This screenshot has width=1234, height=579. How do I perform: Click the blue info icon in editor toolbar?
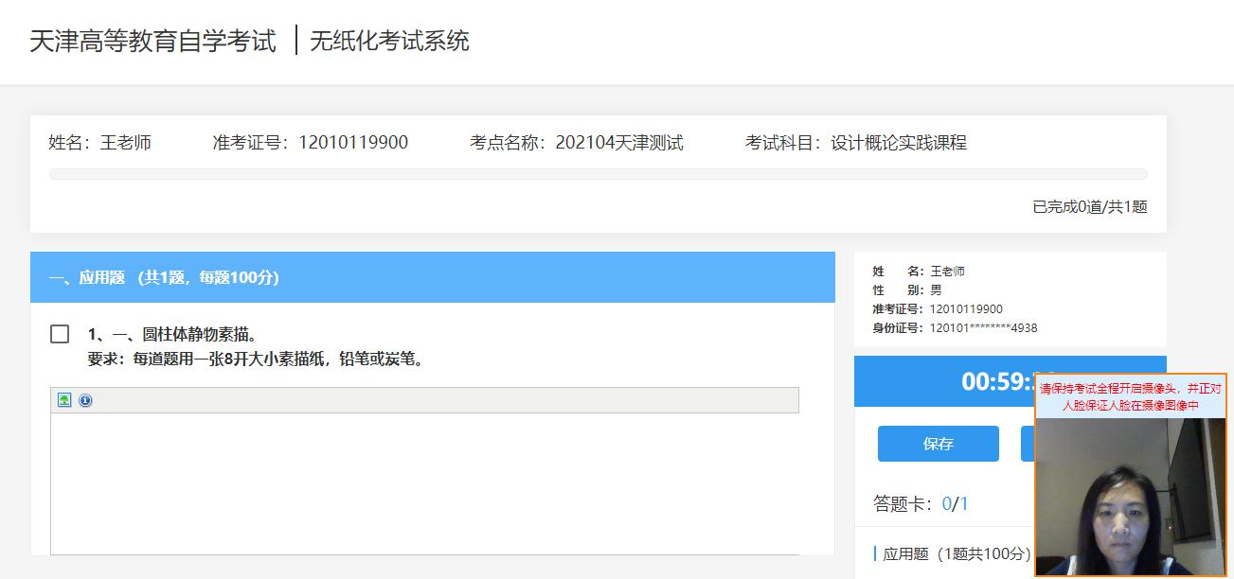(85, 400)
